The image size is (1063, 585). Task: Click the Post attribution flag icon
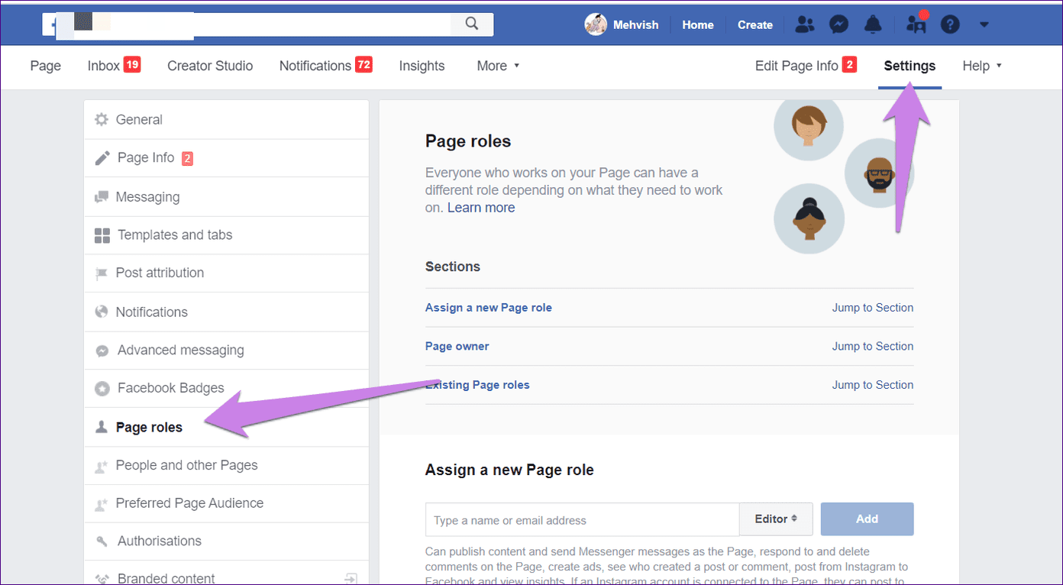point(101,273)
